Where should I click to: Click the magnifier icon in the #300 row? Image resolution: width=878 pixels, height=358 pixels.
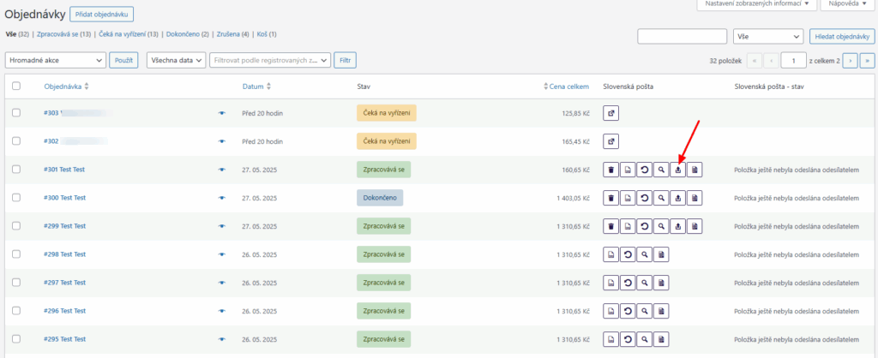[x=661, y=198]
